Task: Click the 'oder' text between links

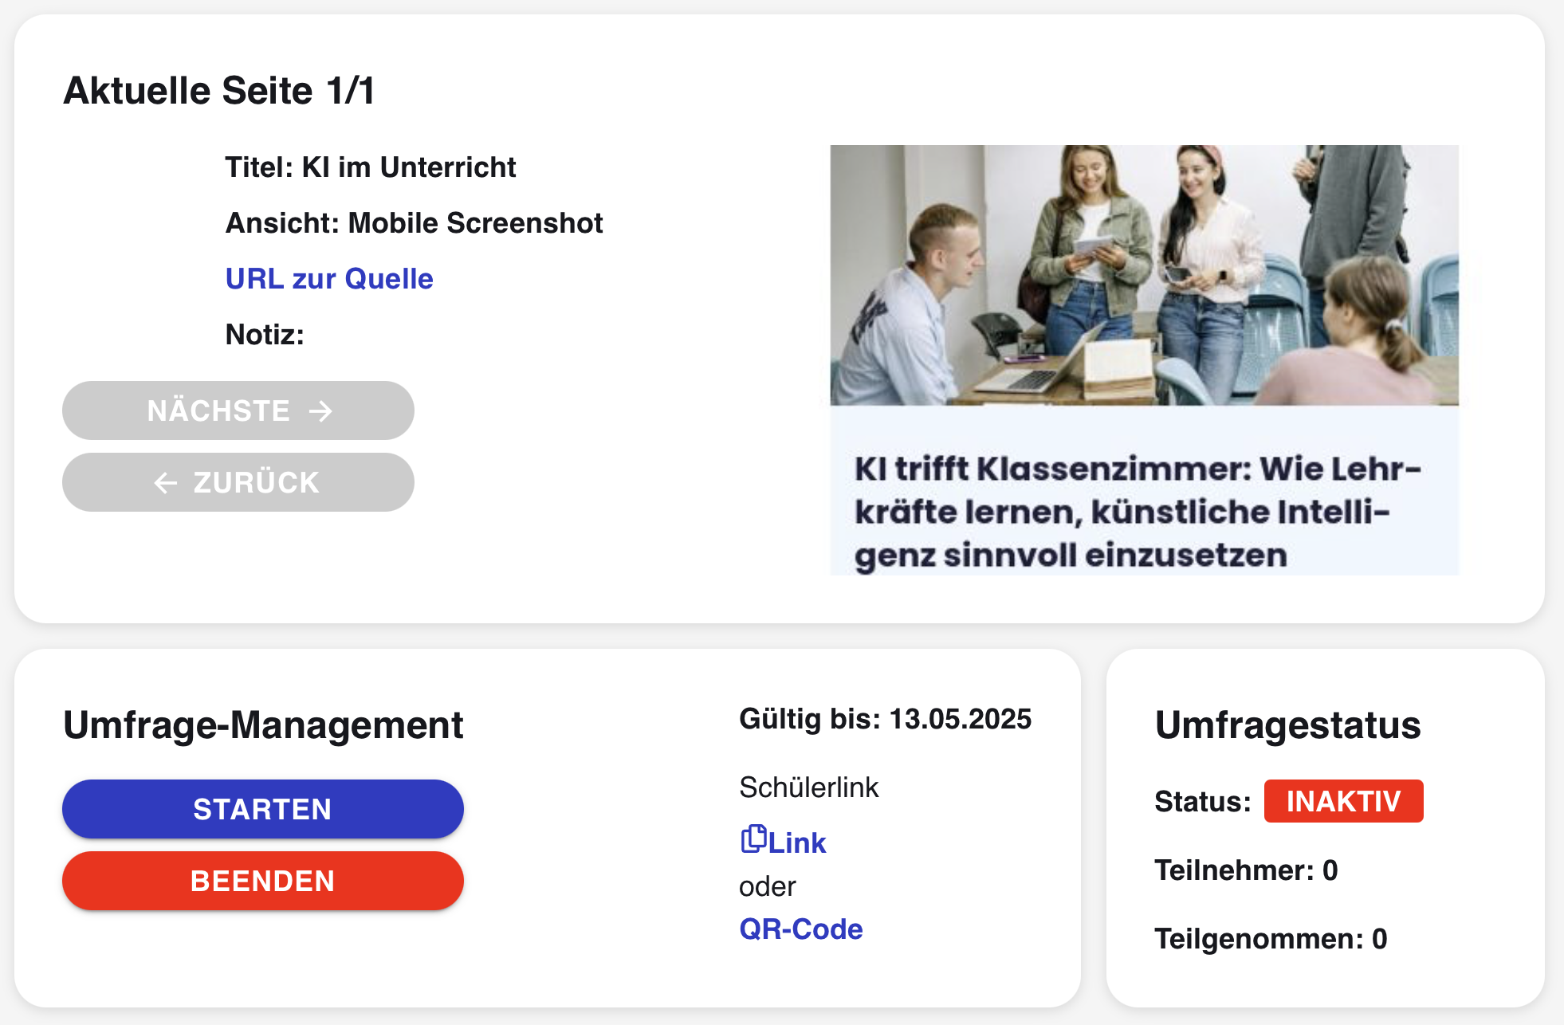Action: click(768, 886)
